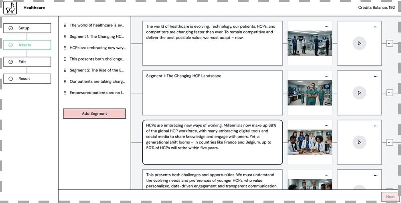
Task: Click the Next button
Action: click(390, 197)
